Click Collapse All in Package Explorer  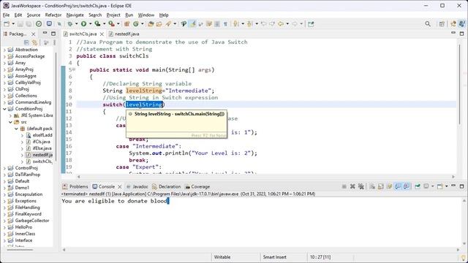coord(26,42)
